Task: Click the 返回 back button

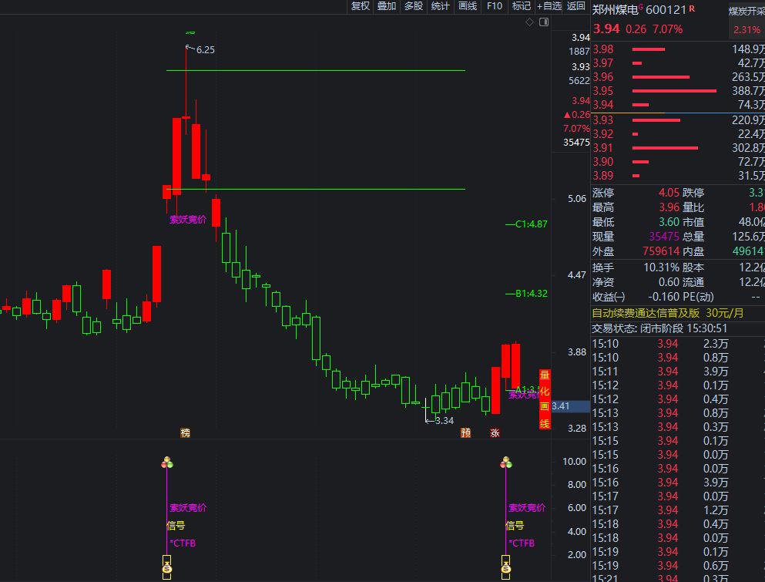Action: [x=575, y=6]
